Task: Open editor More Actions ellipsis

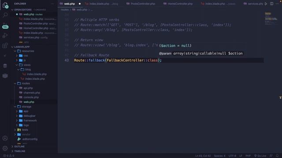Action: point(277,4)
